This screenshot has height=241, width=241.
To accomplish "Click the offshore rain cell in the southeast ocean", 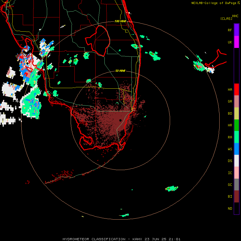I will pos(172,189).
